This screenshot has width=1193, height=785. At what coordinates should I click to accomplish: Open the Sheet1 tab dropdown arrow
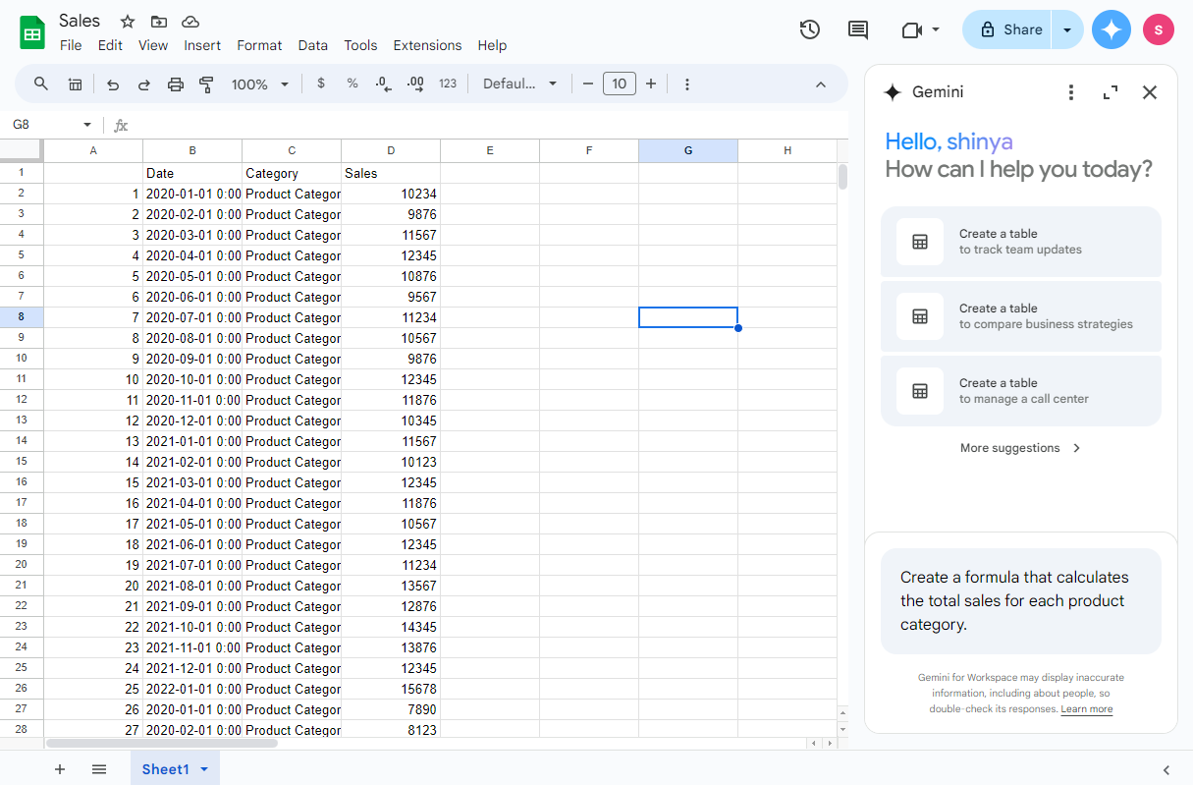pos(204,769)
